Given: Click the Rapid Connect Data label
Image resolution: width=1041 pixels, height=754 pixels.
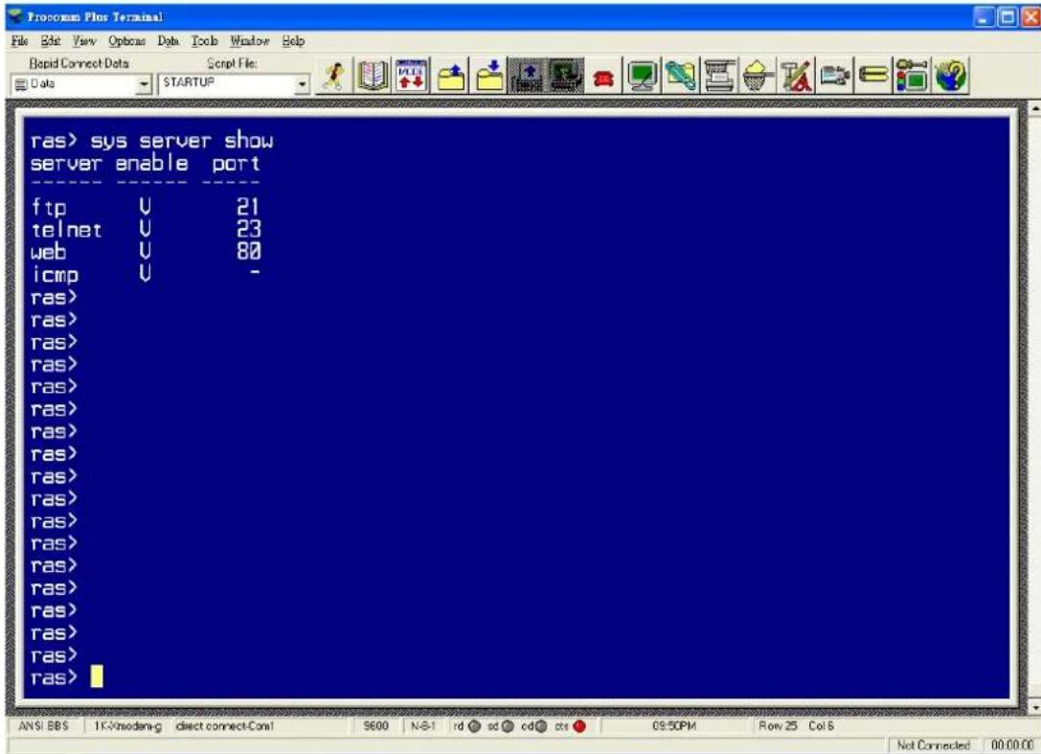Looking at the screenshot, I should point(79,64).
